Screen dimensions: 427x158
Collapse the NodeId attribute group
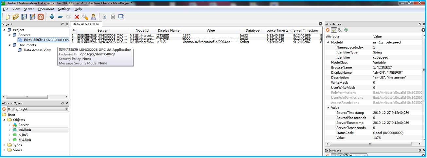pos(328,42)
